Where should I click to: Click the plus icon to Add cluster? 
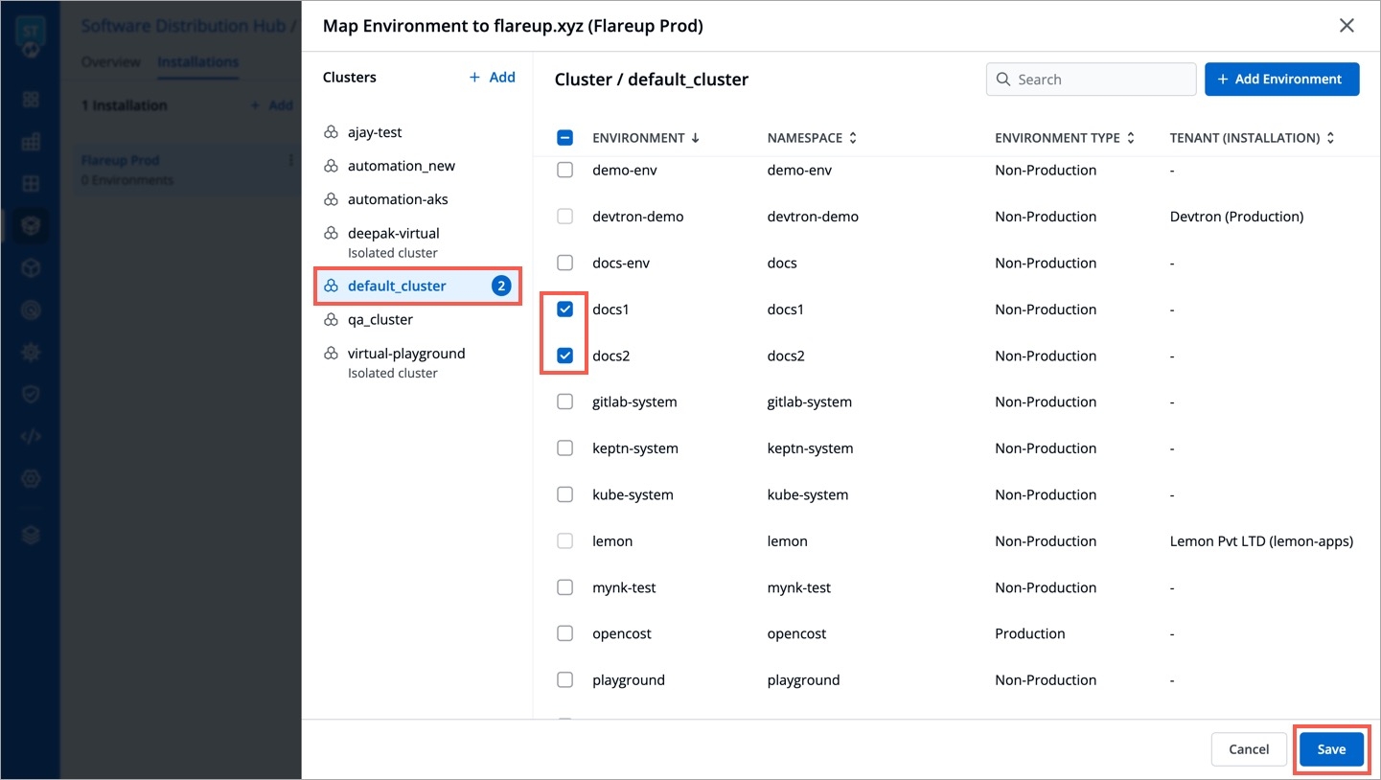[474, 78]
